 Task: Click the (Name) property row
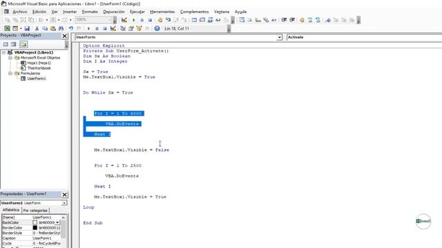coord(31,218)
